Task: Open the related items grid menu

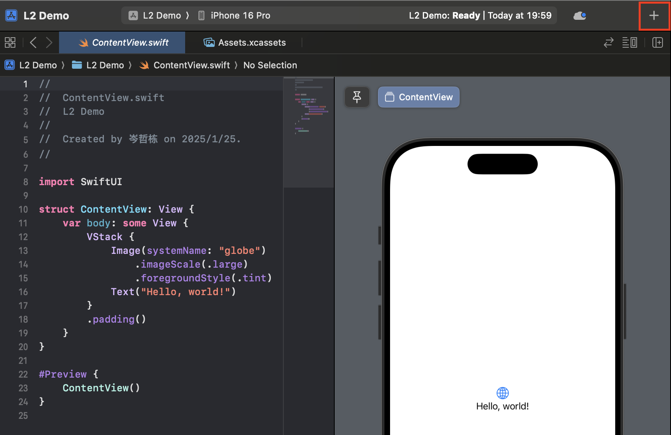Action: pyautogui.click(x=10, y=42)
